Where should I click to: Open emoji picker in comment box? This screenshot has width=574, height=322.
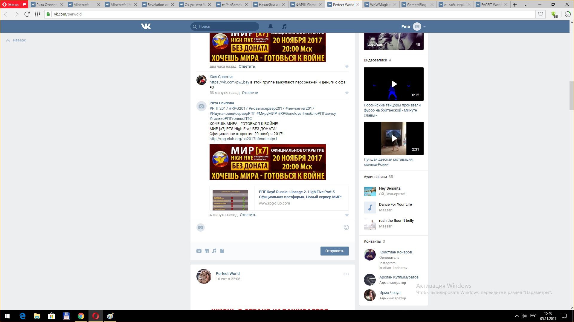[346, 227]
